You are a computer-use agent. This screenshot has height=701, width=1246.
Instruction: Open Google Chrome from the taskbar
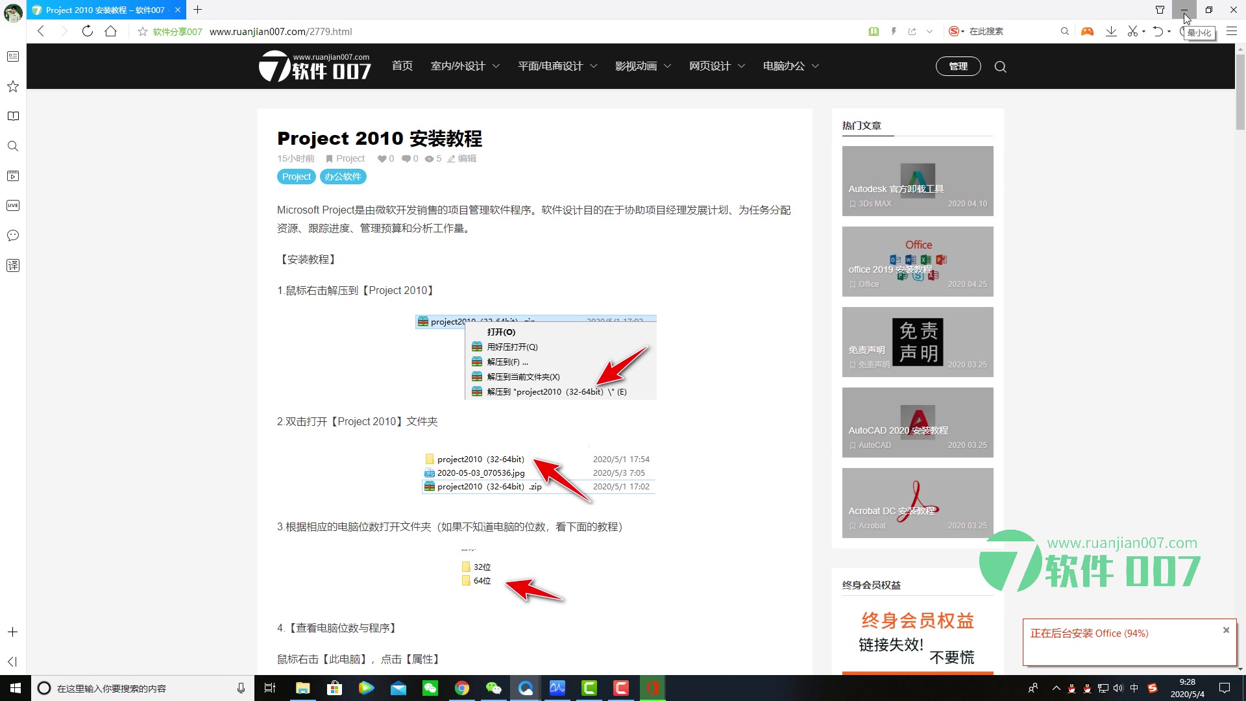(x=461, y=688)
